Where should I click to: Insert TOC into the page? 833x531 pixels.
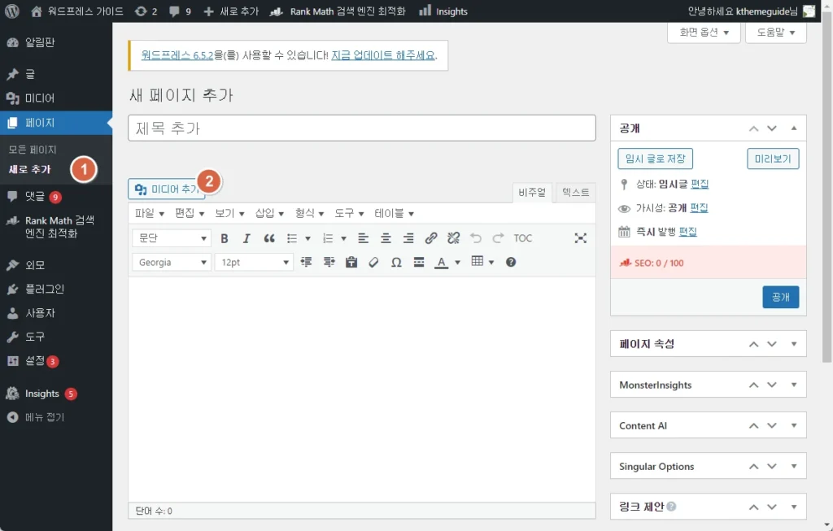(523, 238)
